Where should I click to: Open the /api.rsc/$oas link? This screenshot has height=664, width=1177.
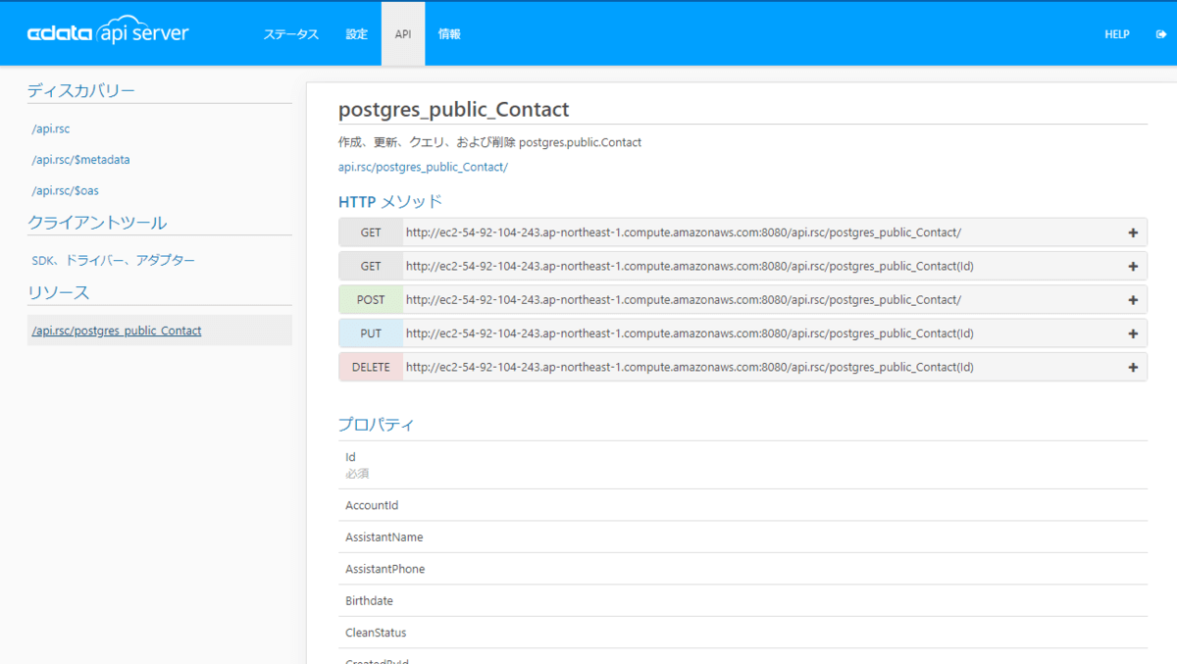[x=65, y=190]
